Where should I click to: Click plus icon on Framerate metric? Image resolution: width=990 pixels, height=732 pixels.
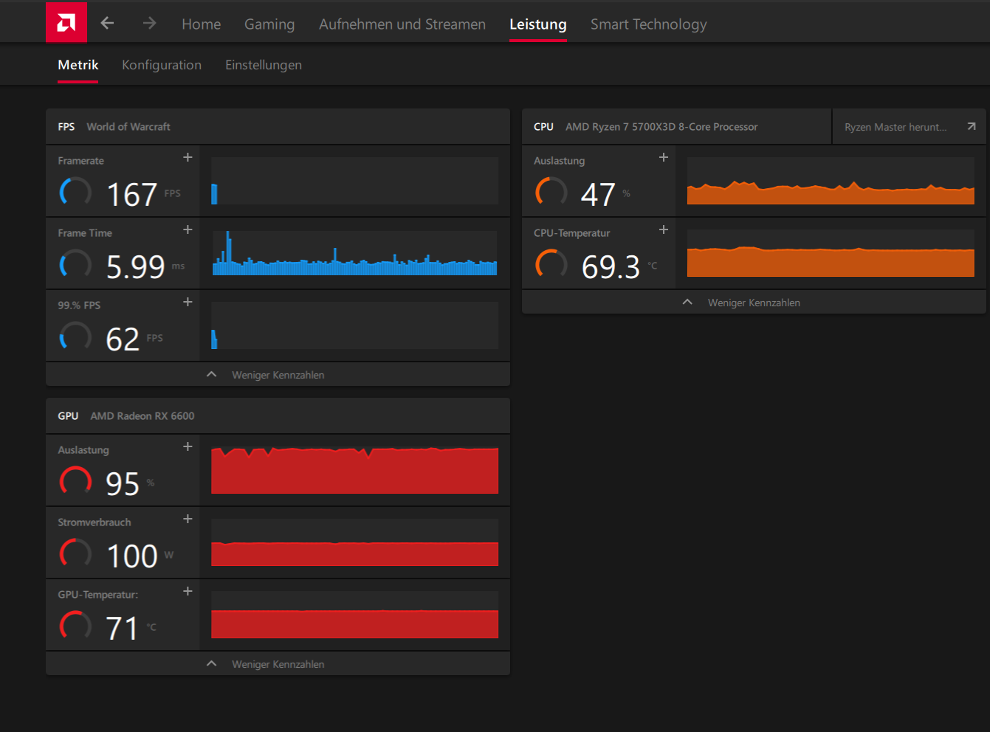point(188,157)
